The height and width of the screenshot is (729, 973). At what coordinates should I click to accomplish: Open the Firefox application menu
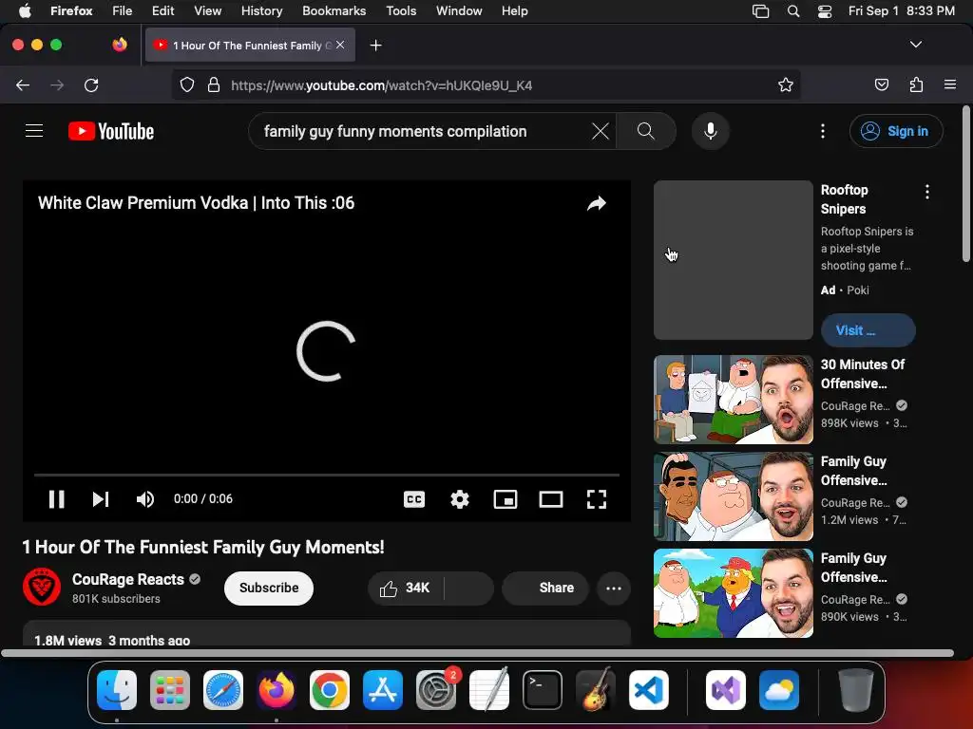pos(950,84)
